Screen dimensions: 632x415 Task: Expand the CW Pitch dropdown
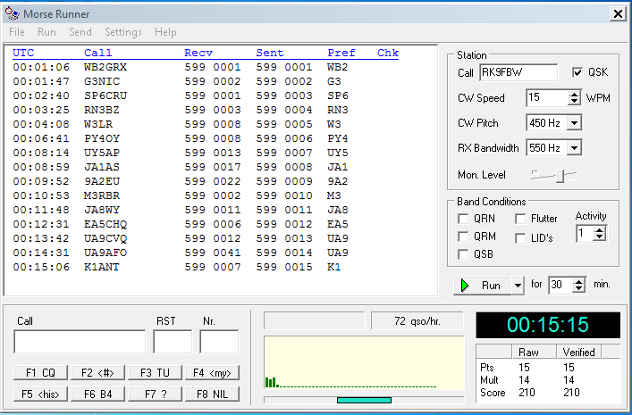pos(574,122)
